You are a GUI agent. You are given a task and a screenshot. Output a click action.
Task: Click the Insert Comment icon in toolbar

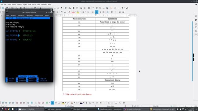[x=111, y=8]
